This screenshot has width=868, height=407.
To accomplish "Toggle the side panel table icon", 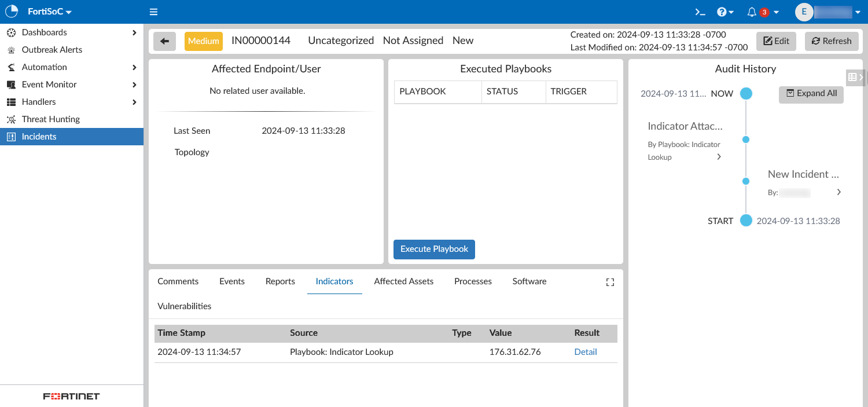I will 852,77.
